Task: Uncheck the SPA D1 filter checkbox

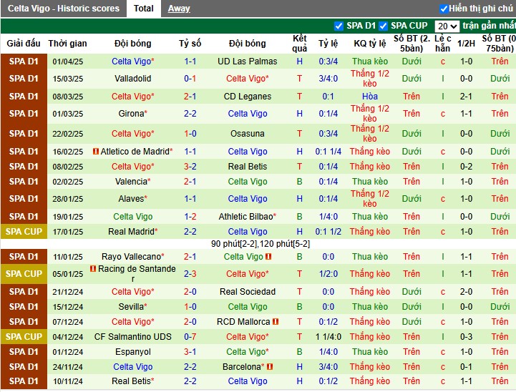Action: pos(339,26)
